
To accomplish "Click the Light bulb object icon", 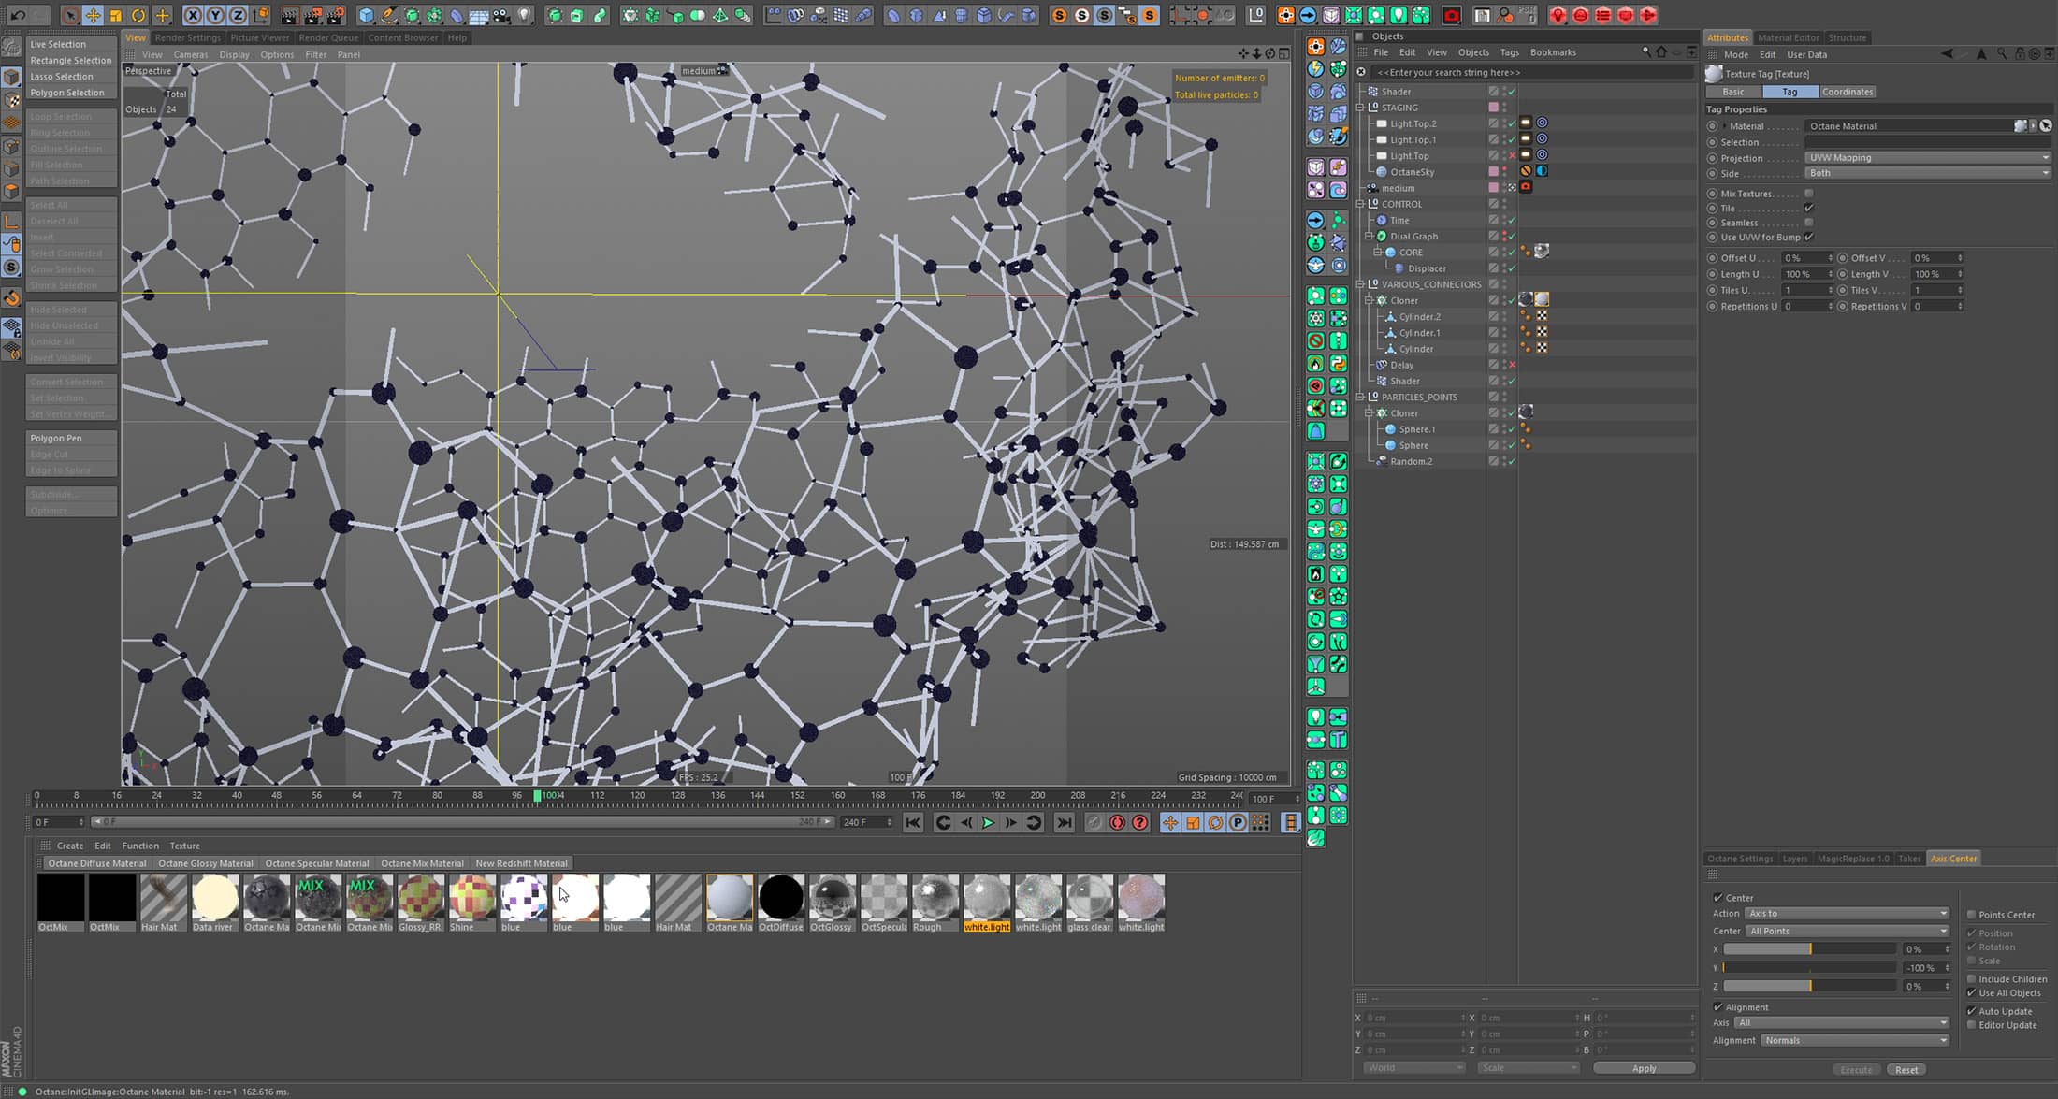I will [x=525, y=15].
